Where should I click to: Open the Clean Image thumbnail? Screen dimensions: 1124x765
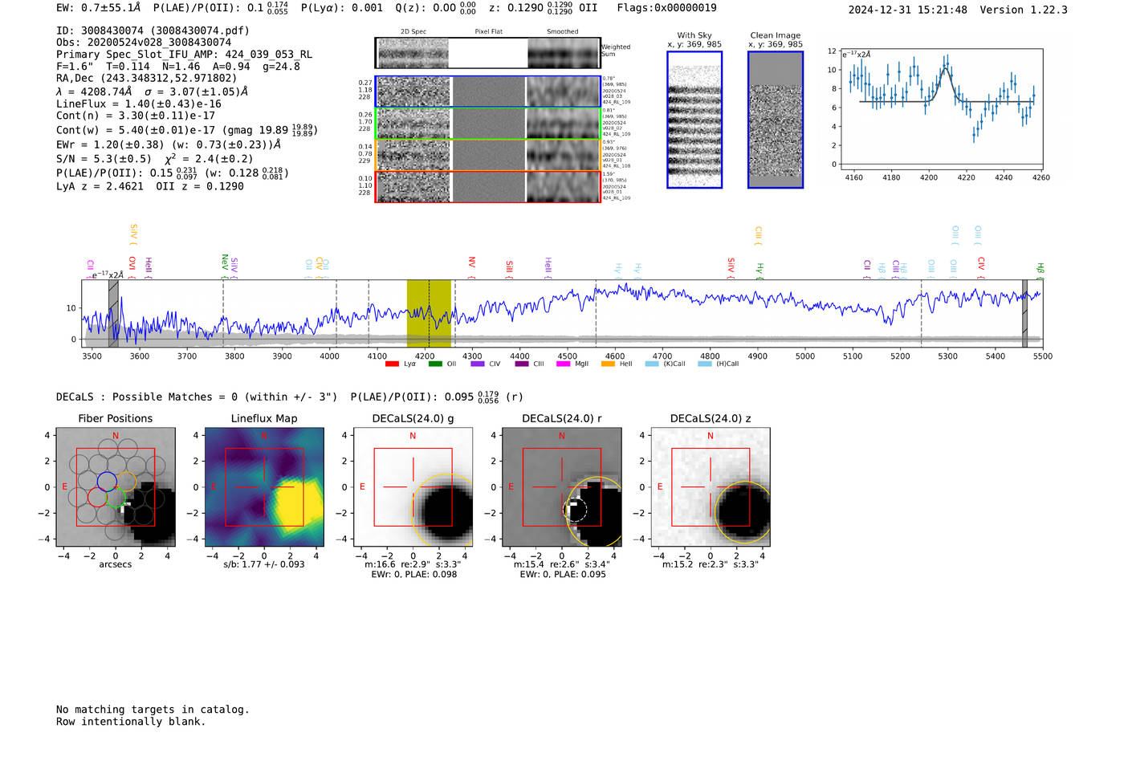tap(775, 120)
